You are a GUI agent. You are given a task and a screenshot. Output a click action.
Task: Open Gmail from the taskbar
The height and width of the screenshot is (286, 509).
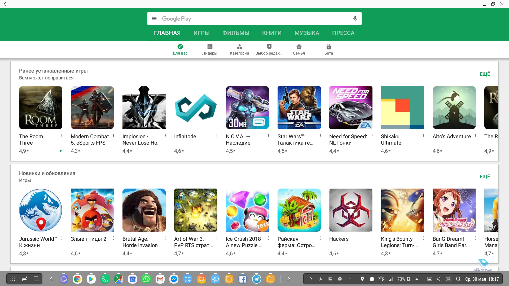(x=160, y=279)
